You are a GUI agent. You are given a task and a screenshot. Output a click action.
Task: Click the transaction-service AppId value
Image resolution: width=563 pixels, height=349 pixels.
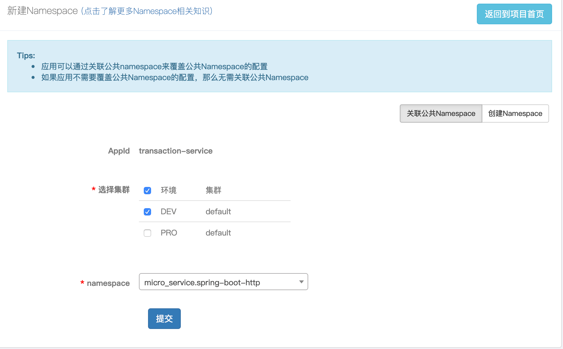[x=176, y=151]
